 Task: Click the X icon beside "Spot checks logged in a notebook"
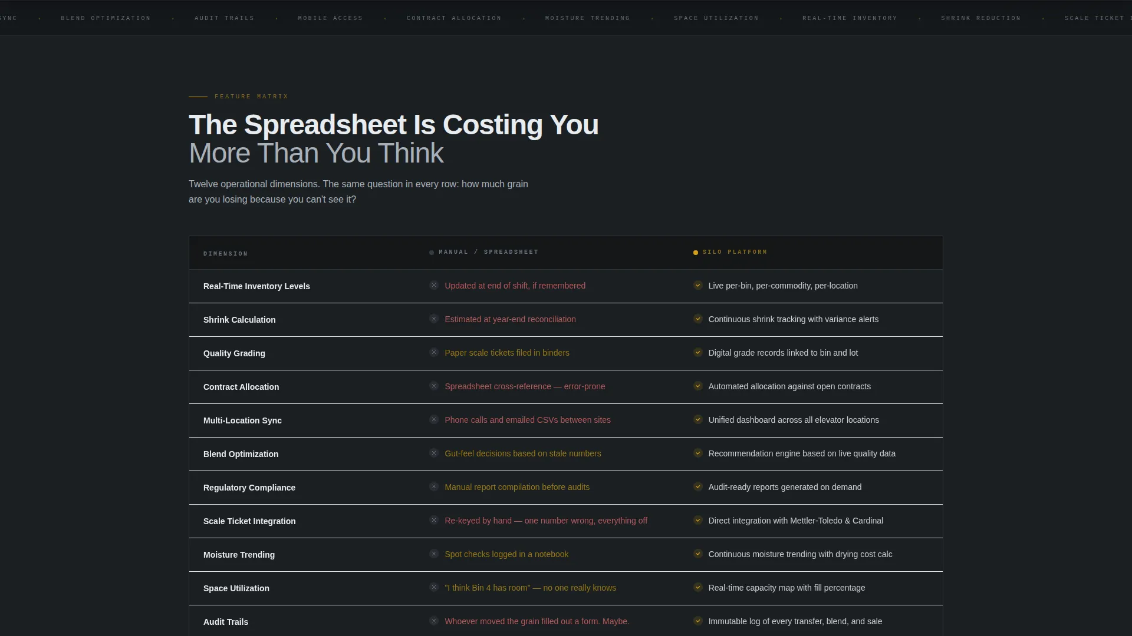coord(434,554)
